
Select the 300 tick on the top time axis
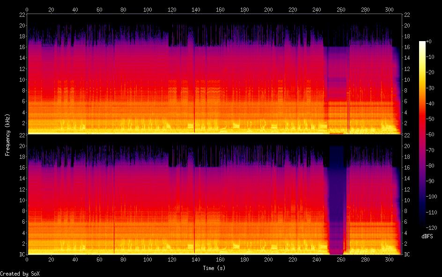389,9
